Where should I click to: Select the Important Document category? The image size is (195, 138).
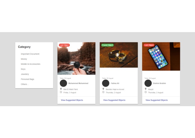30,54
